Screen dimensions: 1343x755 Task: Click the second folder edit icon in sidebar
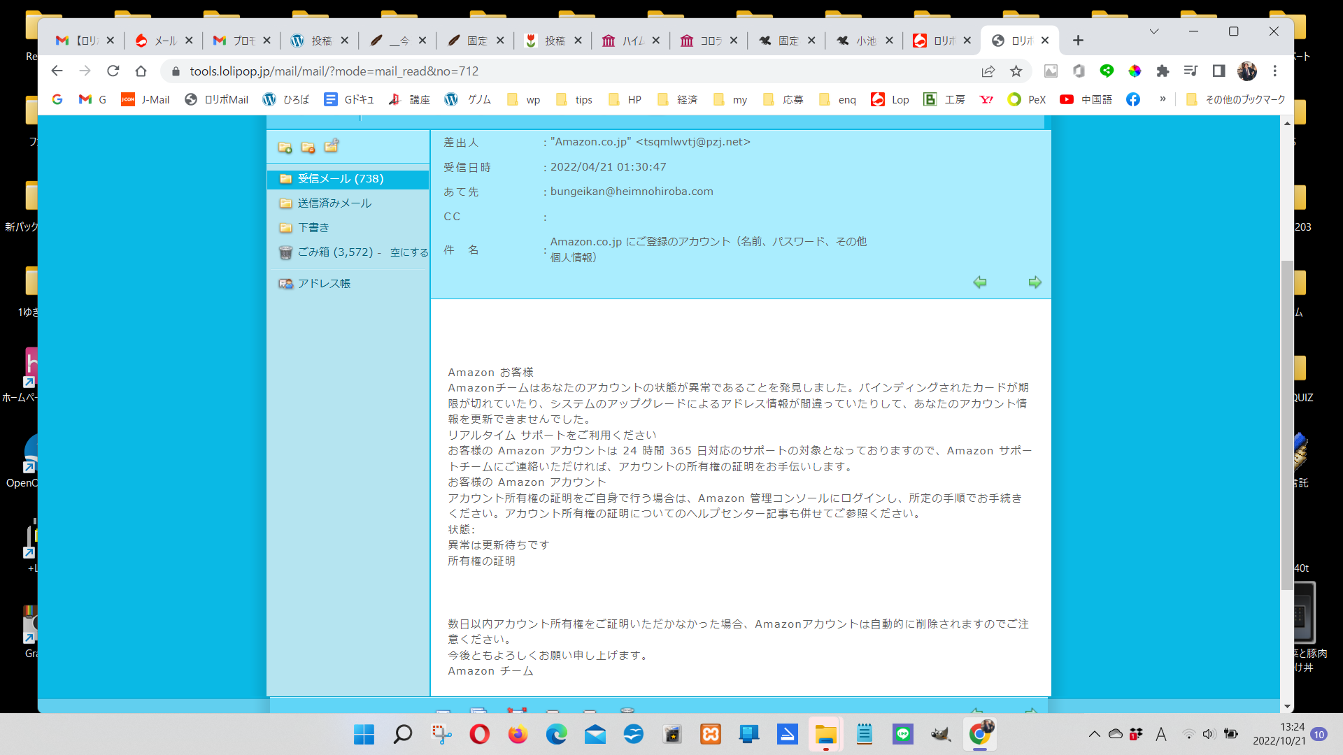point(308,148)
